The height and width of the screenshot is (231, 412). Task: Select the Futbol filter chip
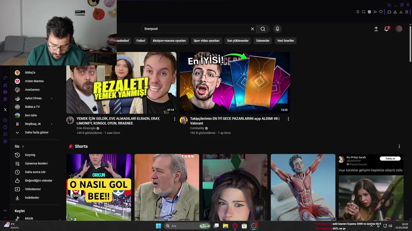pos(141,41)
